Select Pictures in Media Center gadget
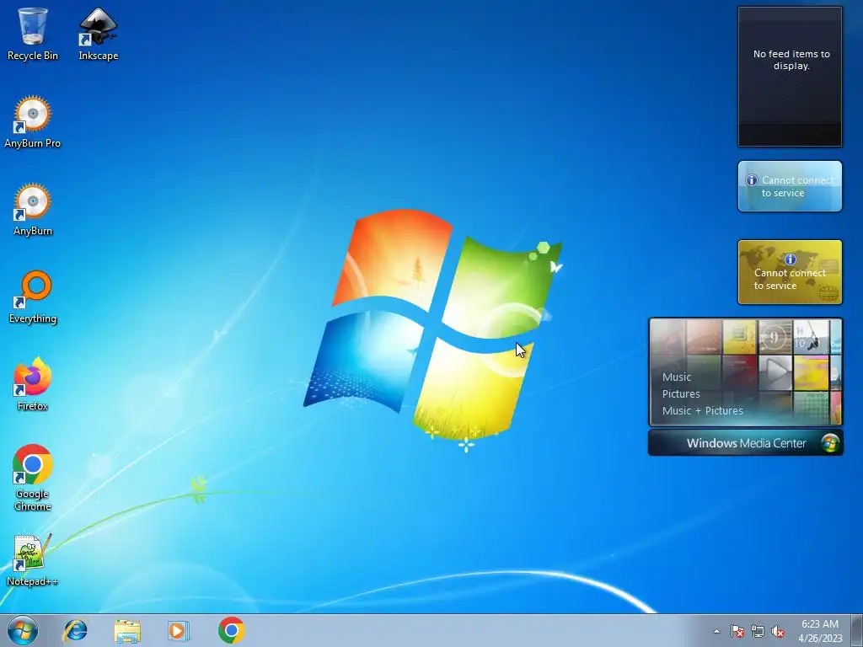 (x=681, y=394)
